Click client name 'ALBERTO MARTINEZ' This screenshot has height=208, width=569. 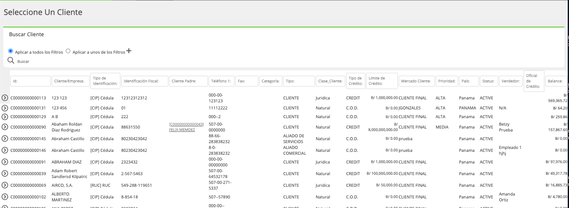61,197
